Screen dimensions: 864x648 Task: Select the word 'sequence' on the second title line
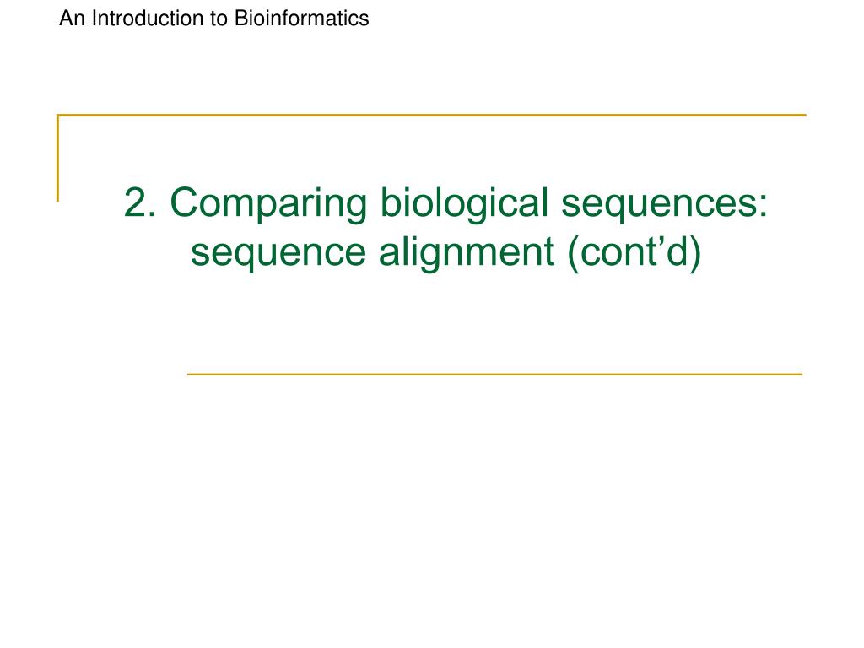click(x=278, y=253)
